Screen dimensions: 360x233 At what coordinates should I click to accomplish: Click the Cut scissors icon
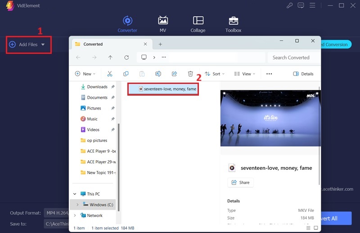pos(110,74)
